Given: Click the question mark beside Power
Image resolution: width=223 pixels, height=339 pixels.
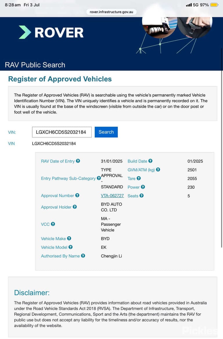Looking at the screenshot, I should (143, 187).
